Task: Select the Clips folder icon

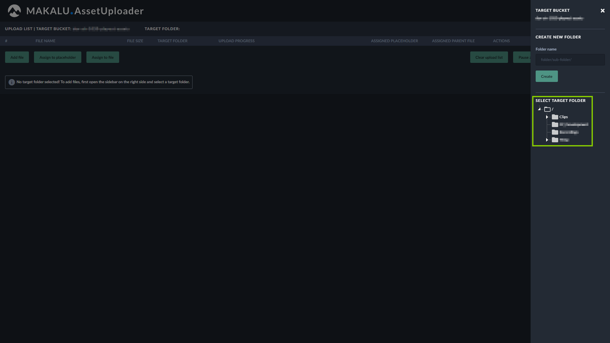Action: pos(555,117)
